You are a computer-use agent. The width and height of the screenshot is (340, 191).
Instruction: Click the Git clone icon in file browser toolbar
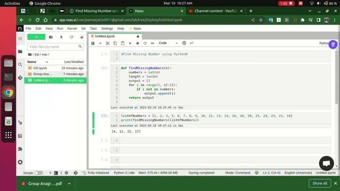[x=82, y=37]
